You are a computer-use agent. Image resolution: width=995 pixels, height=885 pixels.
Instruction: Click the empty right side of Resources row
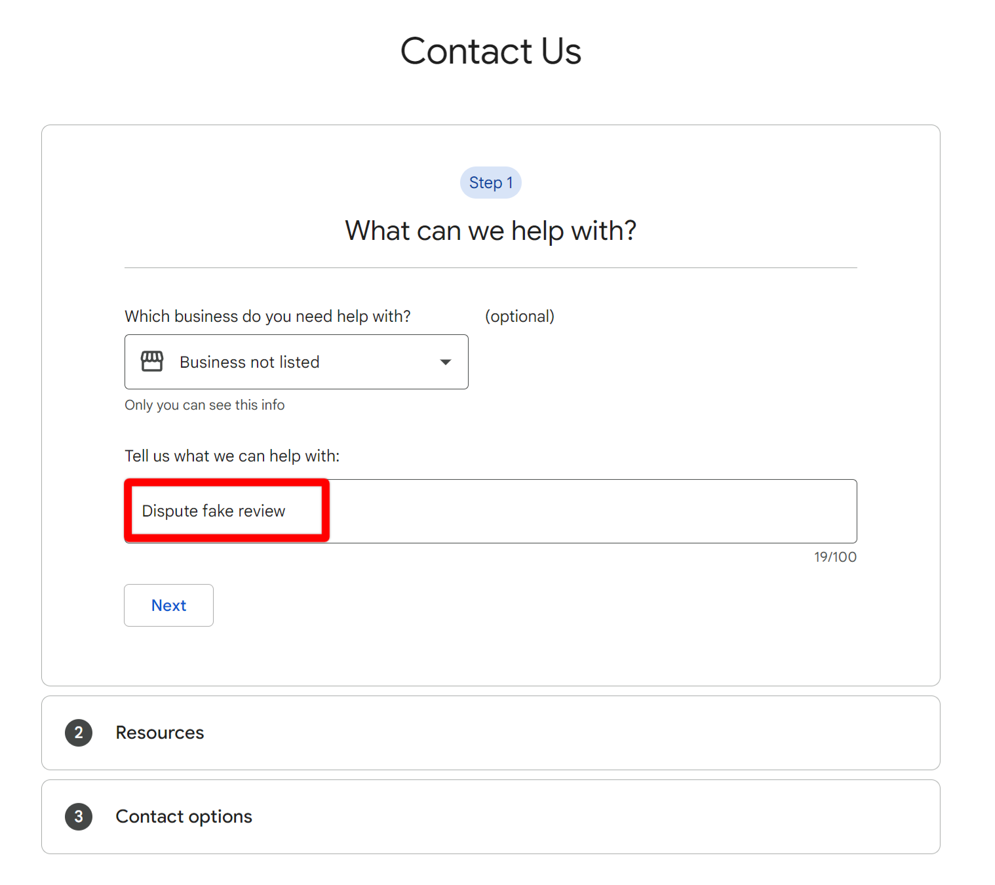[655, 732]
